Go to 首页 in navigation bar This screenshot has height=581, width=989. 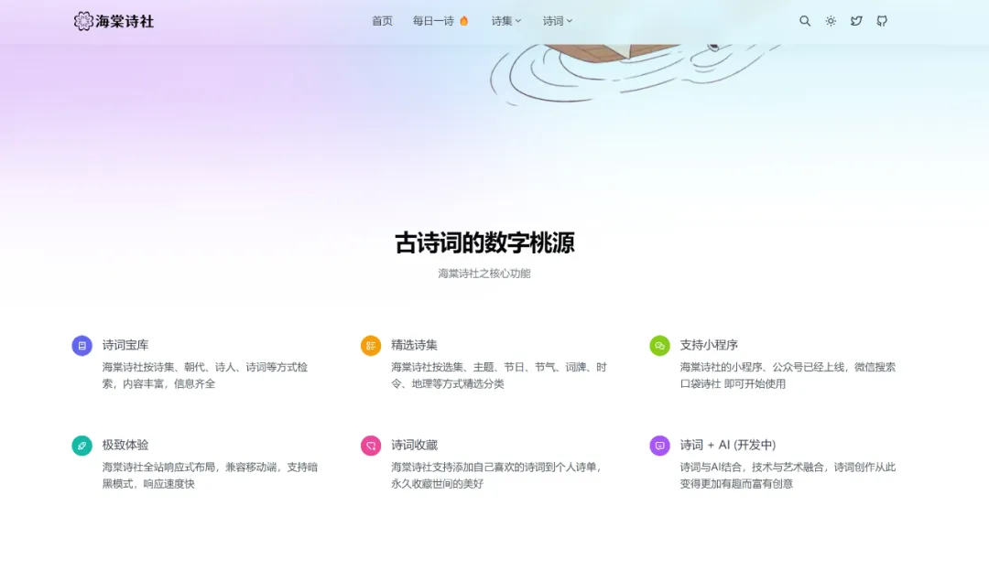click(x=382, y=21)
